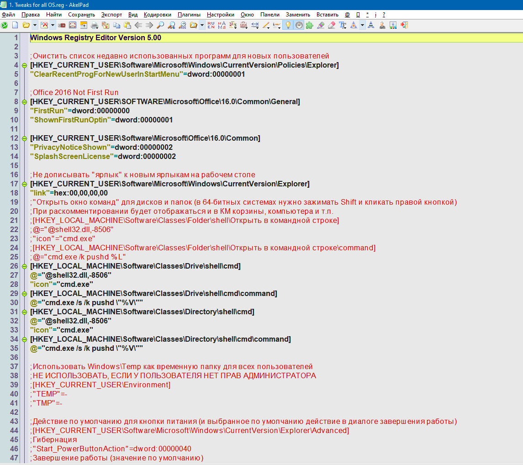Click the toolbox briefcase icon
Viewport: 523px width, 465px height.
point(244,26)
